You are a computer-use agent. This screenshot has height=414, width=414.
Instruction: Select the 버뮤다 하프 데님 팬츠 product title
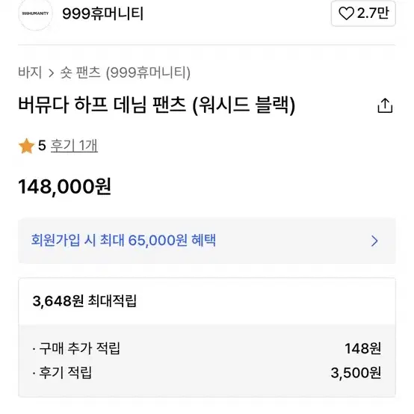click(157, 105)
